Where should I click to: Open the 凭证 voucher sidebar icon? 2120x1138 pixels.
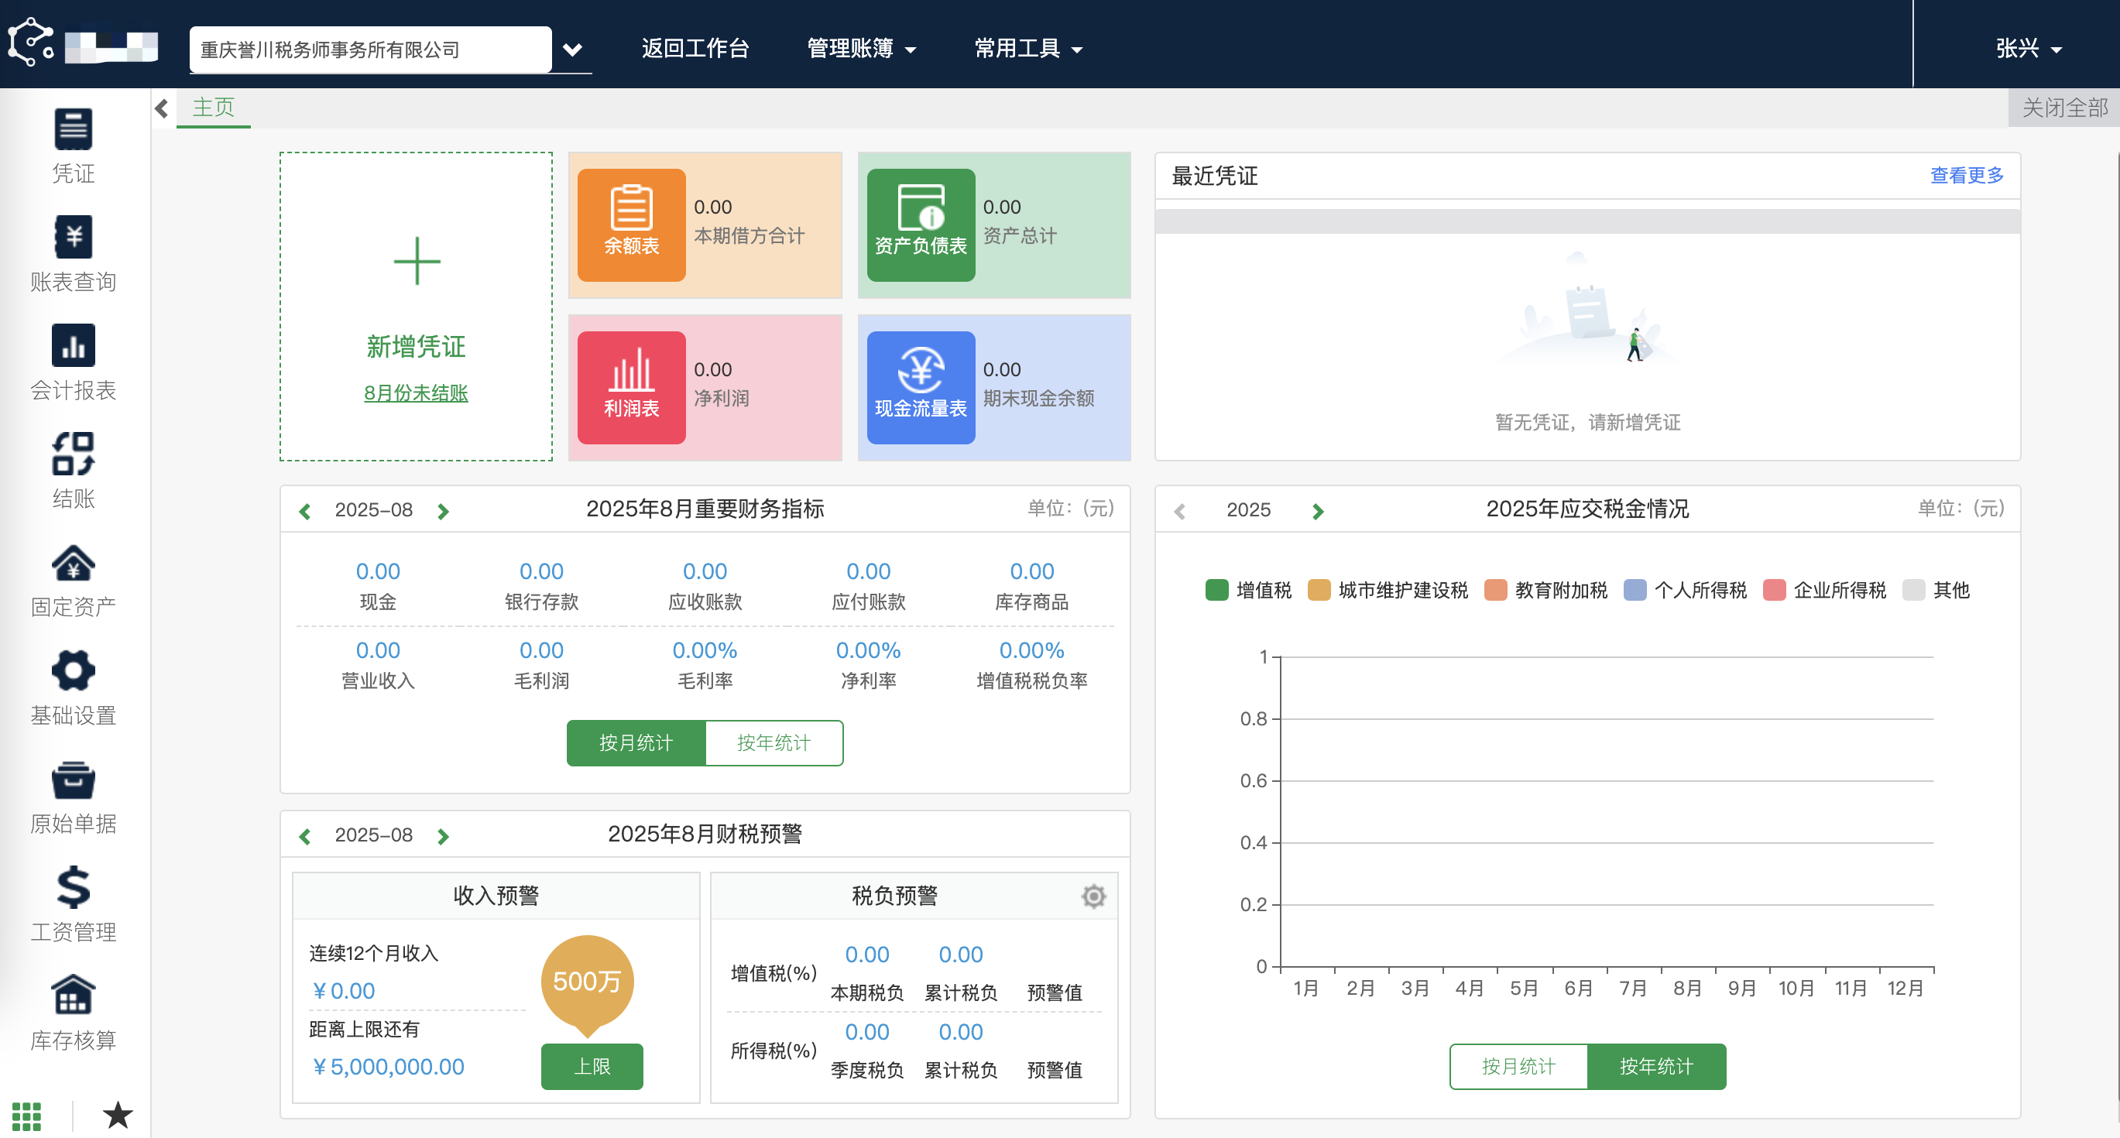[73, 130]
